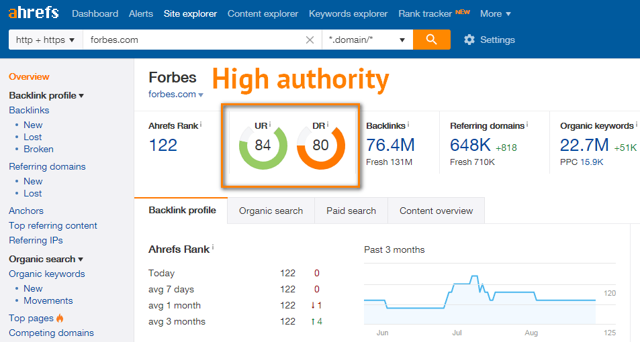Select the Backlink profile tab
640x342 pixels.
pyautogui.click(x=181, y=211)
